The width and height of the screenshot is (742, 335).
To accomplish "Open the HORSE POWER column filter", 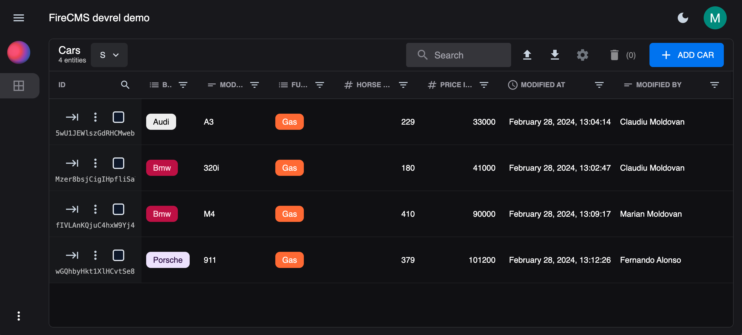I will pyautogui.click(x=403, y=85).
